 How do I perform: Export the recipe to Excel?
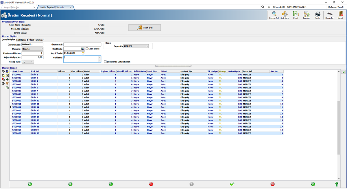(296, 15)
